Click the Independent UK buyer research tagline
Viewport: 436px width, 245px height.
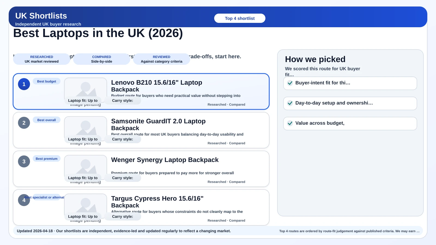pos(48,24)
